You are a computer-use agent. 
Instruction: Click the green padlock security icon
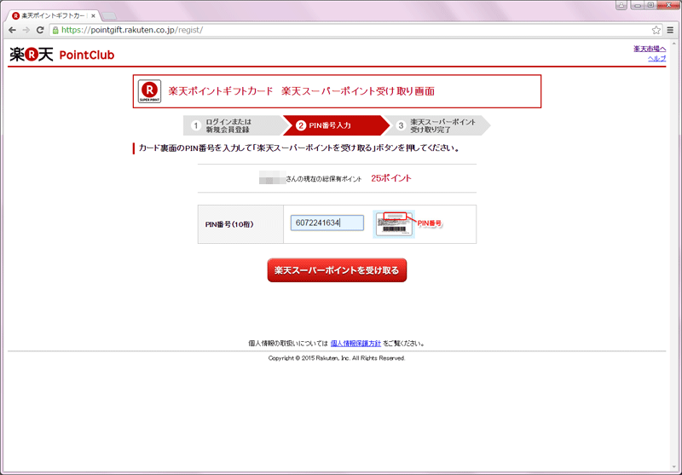[x=55, y=30]
